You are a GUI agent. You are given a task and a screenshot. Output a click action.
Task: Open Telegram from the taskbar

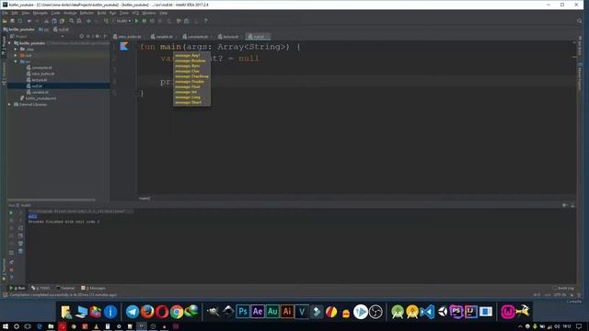point(133,312)
